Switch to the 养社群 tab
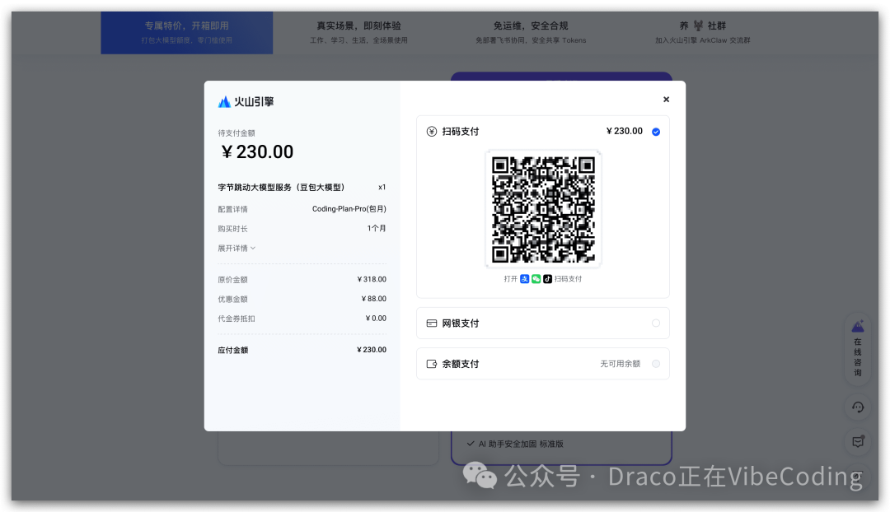This screenshot has height=512, width=890. pos(703,32)
